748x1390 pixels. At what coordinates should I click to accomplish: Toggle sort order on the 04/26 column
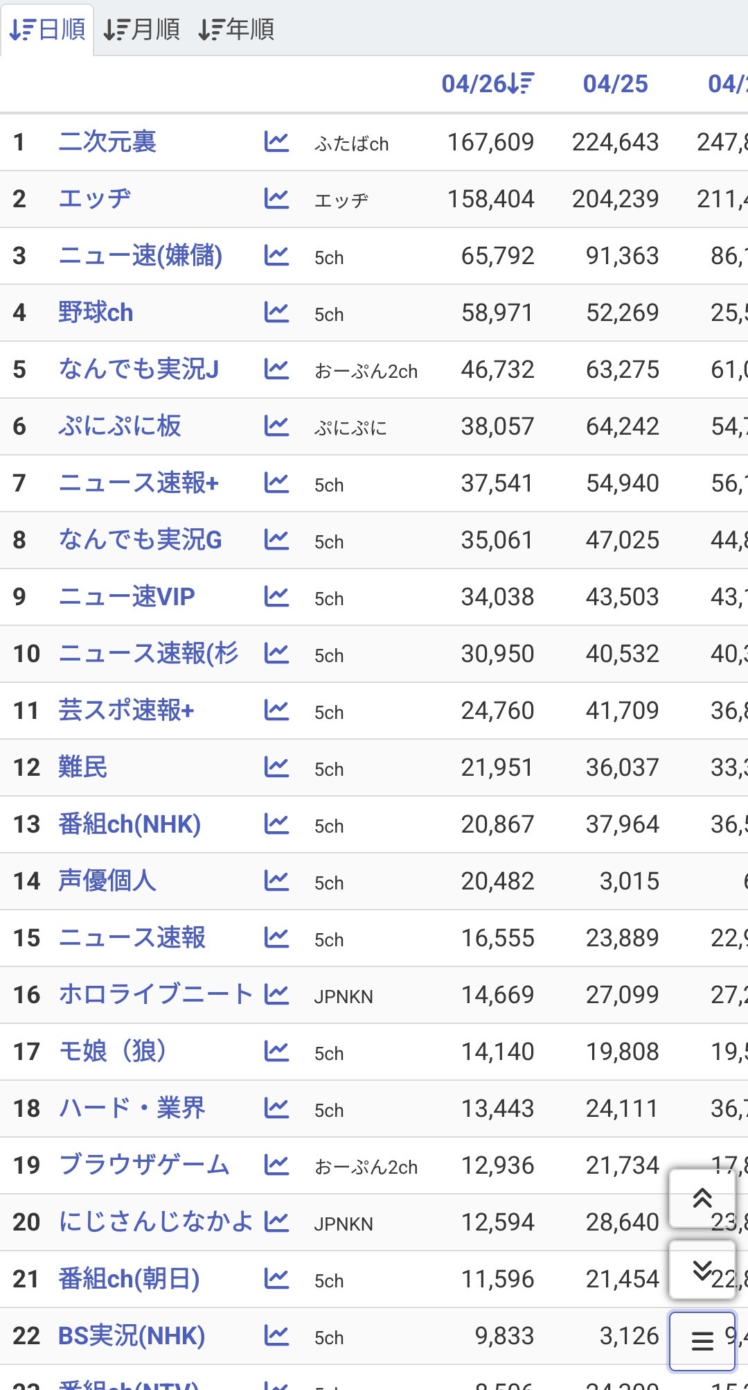click(487, 82)
